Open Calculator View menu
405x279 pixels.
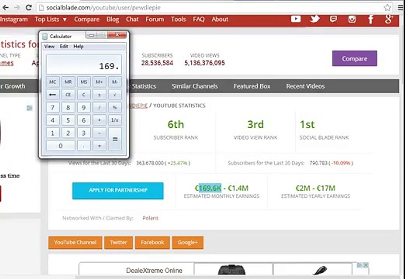tap(49, 46)
